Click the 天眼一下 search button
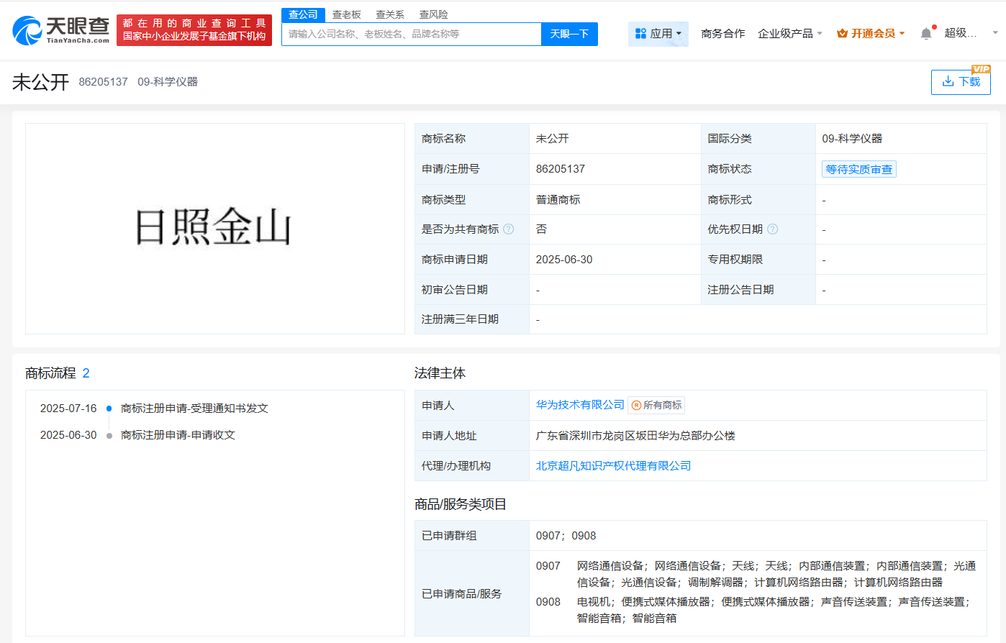Screen dimensions: 1006x643 [569, 34]
